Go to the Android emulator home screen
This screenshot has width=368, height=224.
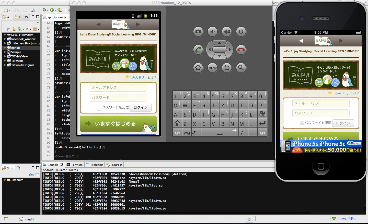click(198, 68)
